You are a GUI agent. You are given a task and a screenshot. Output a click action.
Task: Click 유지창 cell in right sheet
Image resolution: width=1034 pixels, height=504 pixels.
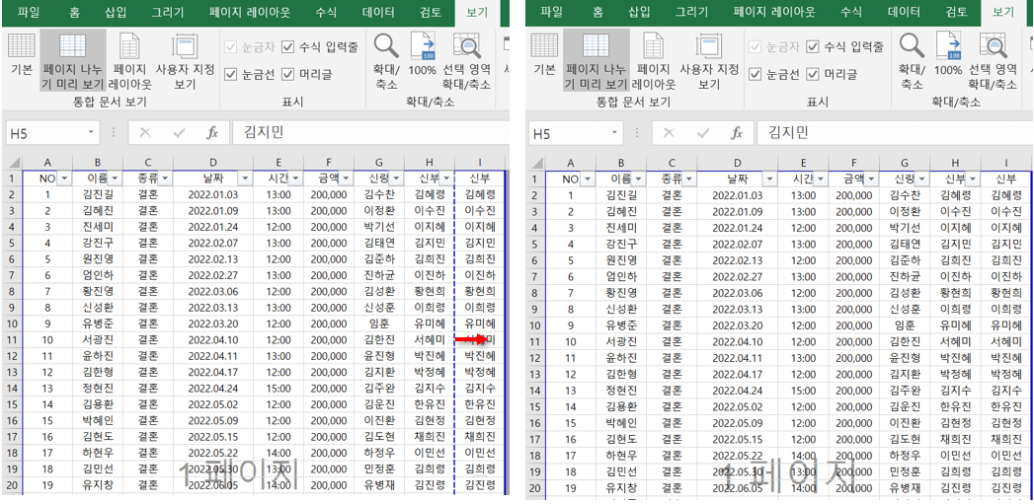pos(620,488)
